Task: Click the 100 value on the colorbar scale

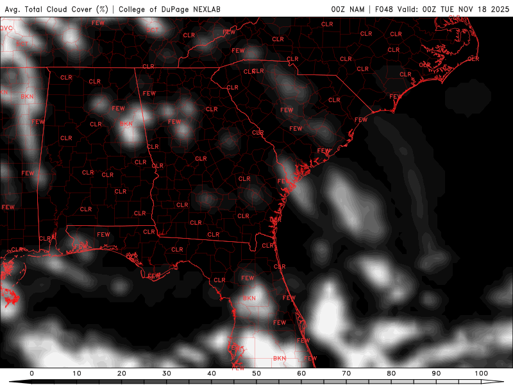Action: (x=482, y=373)
